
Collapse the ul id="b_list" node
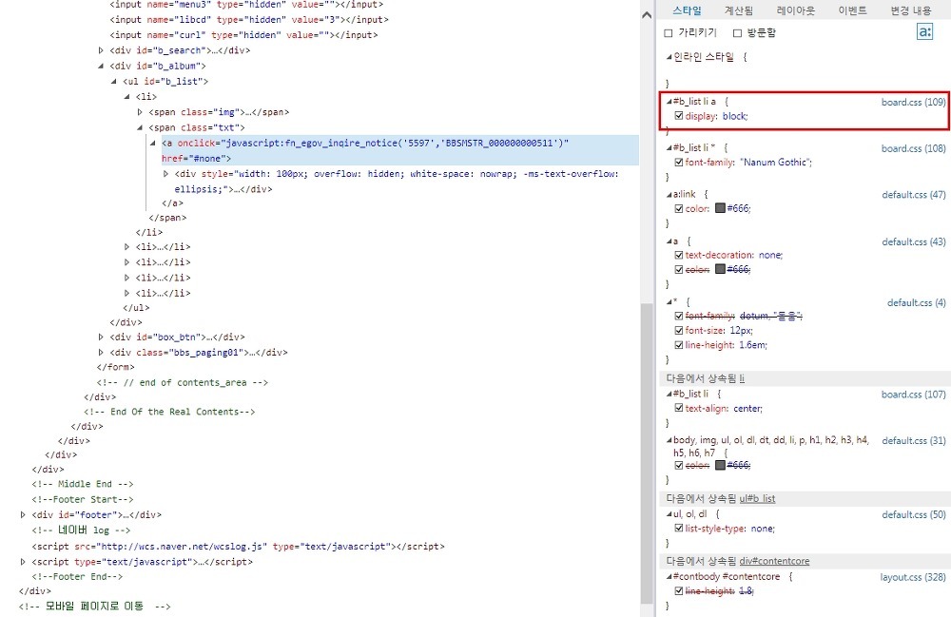click(x=113, y=81)
